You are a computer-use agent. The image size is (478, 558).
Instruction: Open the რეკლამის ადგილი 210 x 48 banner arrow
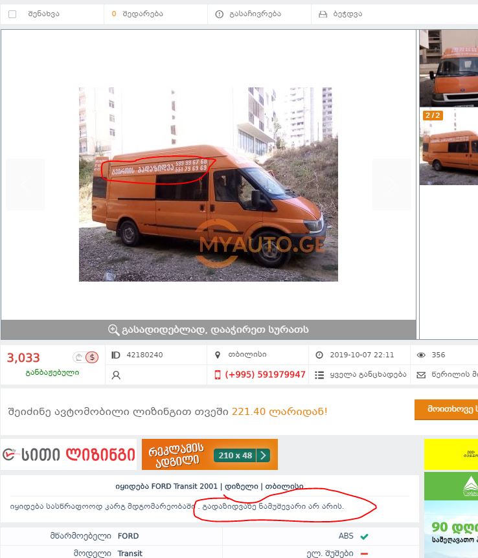pyautogui.click(x=263, y=455)
